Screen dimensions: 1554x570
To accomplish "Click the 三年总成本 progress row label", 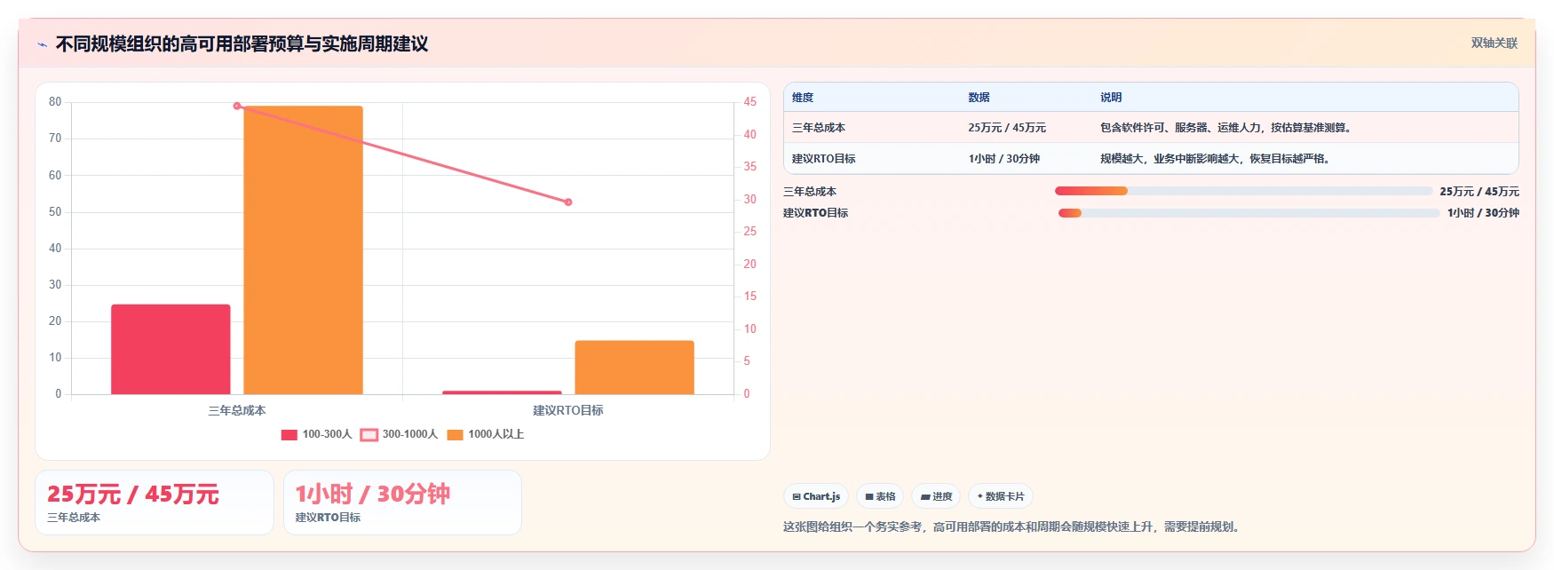I will pos(810,192).
